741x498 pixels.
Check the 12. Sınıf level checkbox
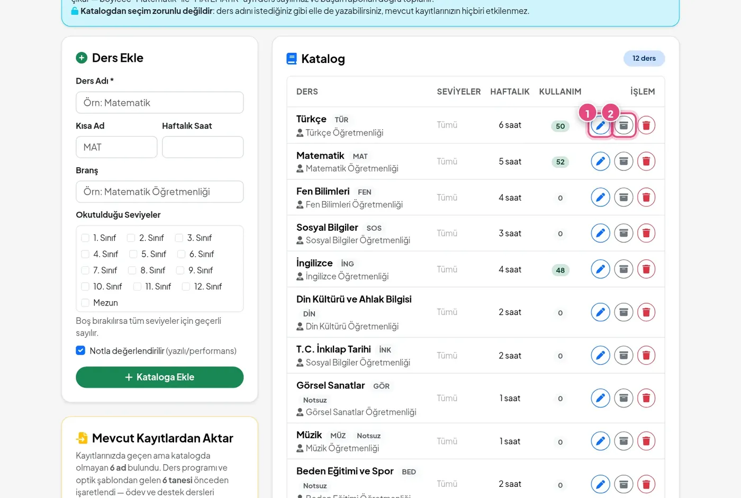point(186,286)
